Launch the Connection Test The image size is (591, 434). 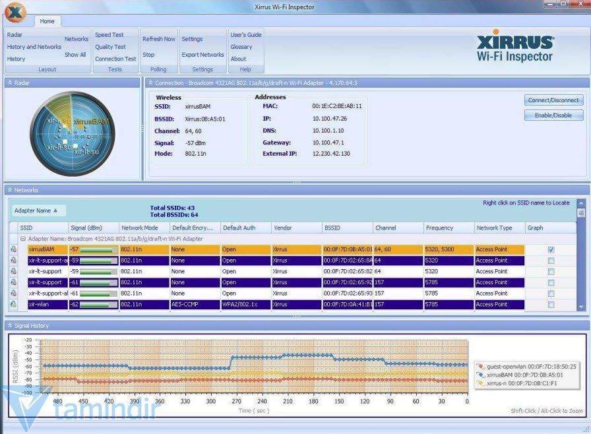coord(115,59)
